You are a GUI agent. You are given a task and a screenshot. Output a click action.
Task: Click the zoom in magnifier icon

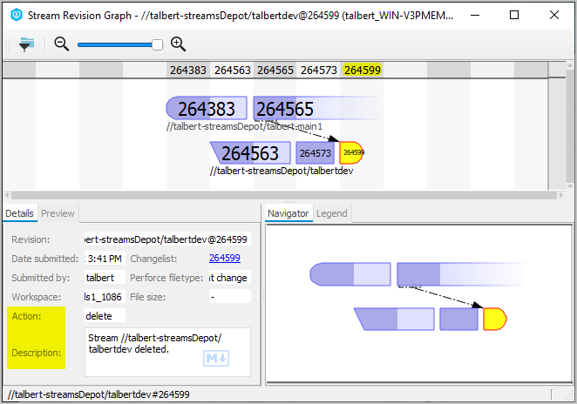[178, 44]
